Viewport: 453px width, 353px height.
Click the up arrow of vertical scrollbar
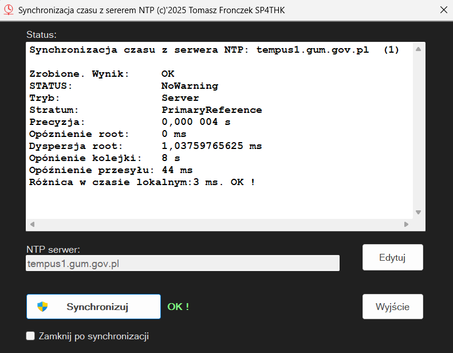[x=418, y=50]
